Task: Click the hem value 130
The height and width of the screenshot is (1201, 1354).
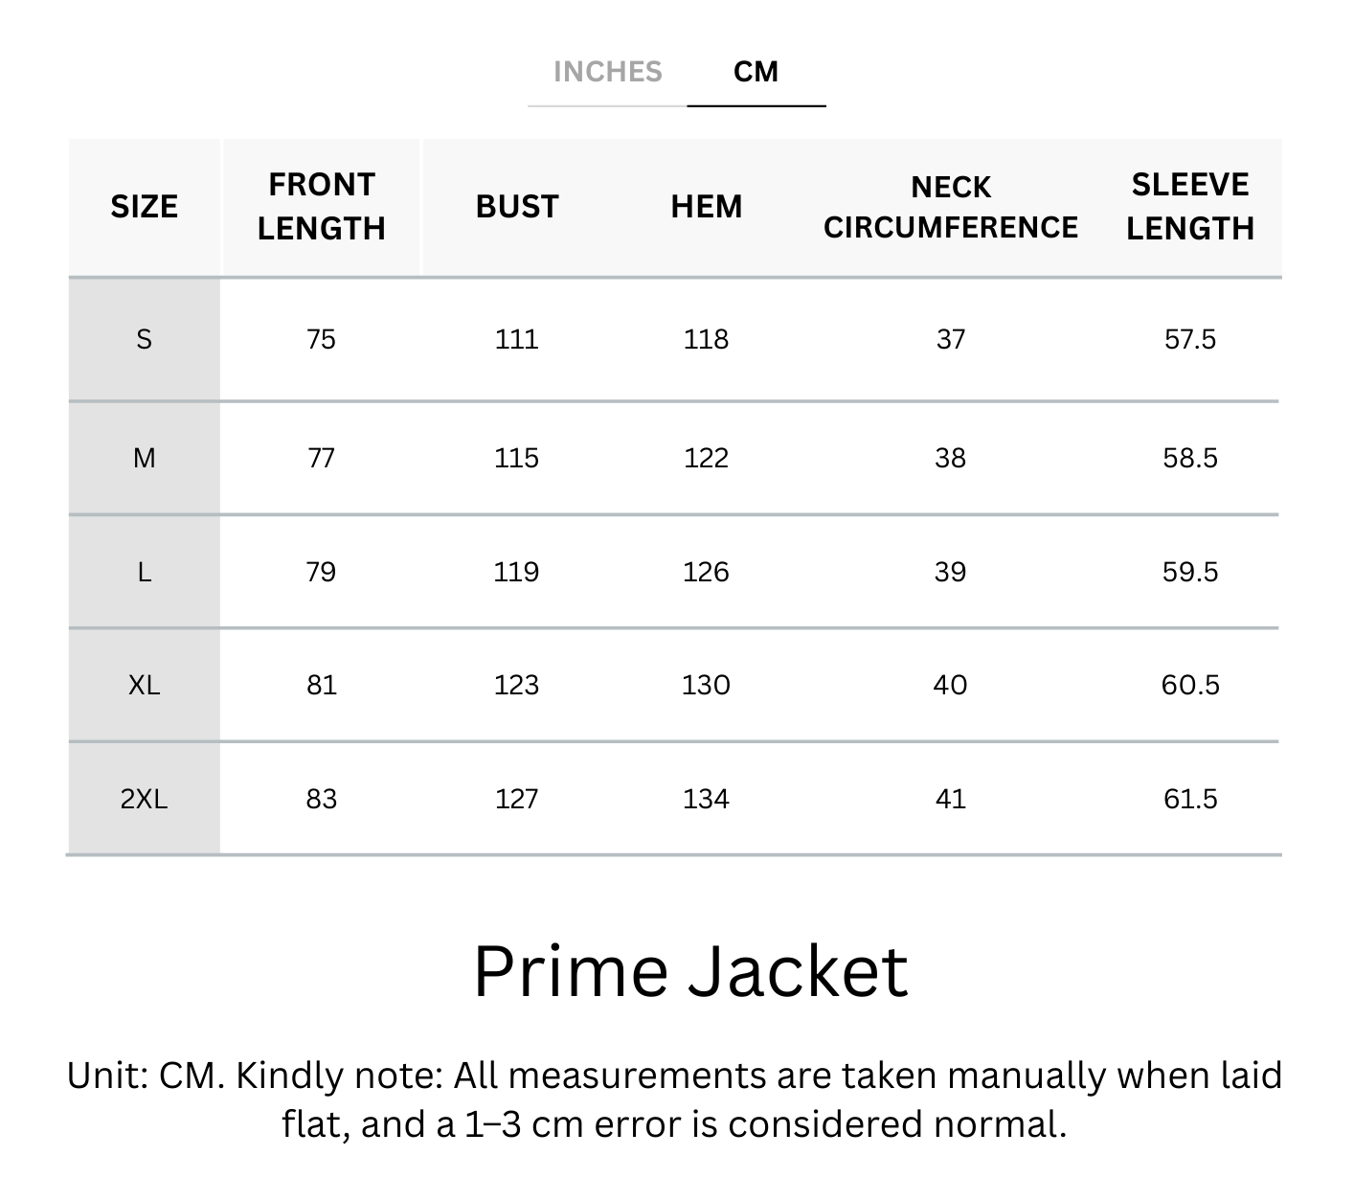Action: pyautogui.click(x=707, y=685)
